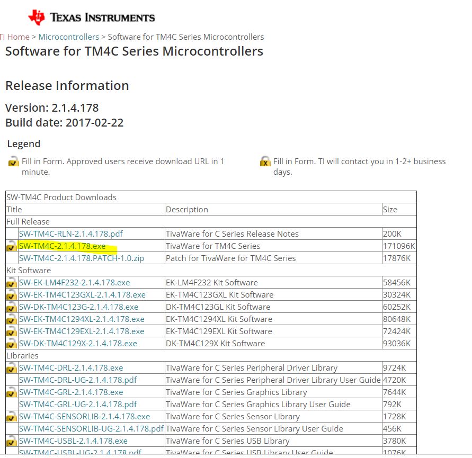
Task: Download SW-EK-TM4C129EXL-2.1.4.178.exe
Action: pos(82,331)
